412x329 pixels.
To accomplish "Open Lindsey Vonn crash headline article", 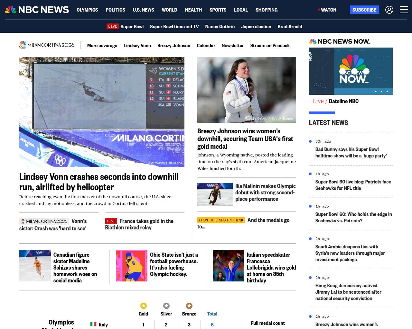I will [99, 182].
